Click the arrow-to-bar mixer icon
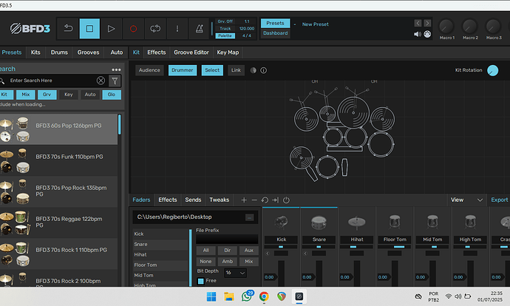The image size is (510, 306). click(x=275, y=200)
